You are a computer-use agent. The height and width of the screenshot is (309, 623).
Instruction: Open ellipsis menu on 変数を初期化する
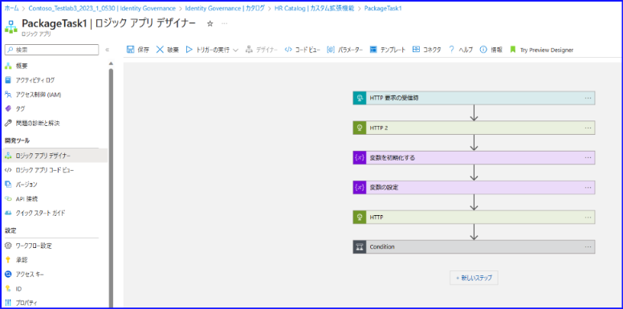588,157
